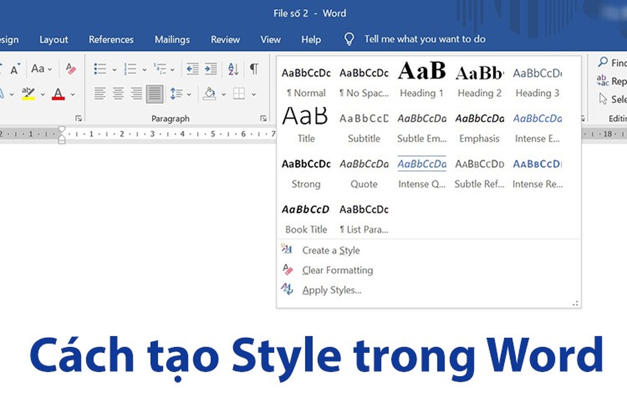Viewport: 627px width, 418px height.
Task: Go to the Review tab
Action: click(225, 40)
